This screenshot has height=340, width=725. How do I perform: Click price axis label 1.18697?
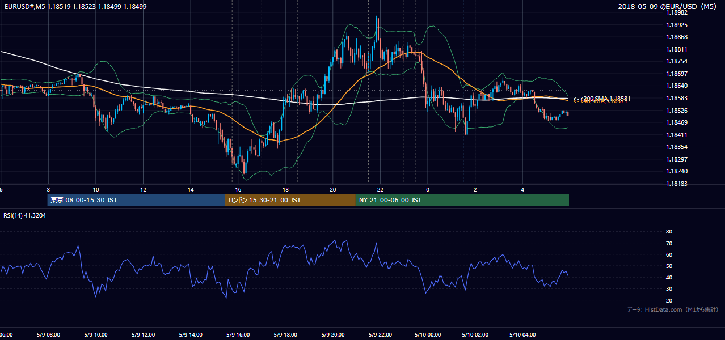677,74
